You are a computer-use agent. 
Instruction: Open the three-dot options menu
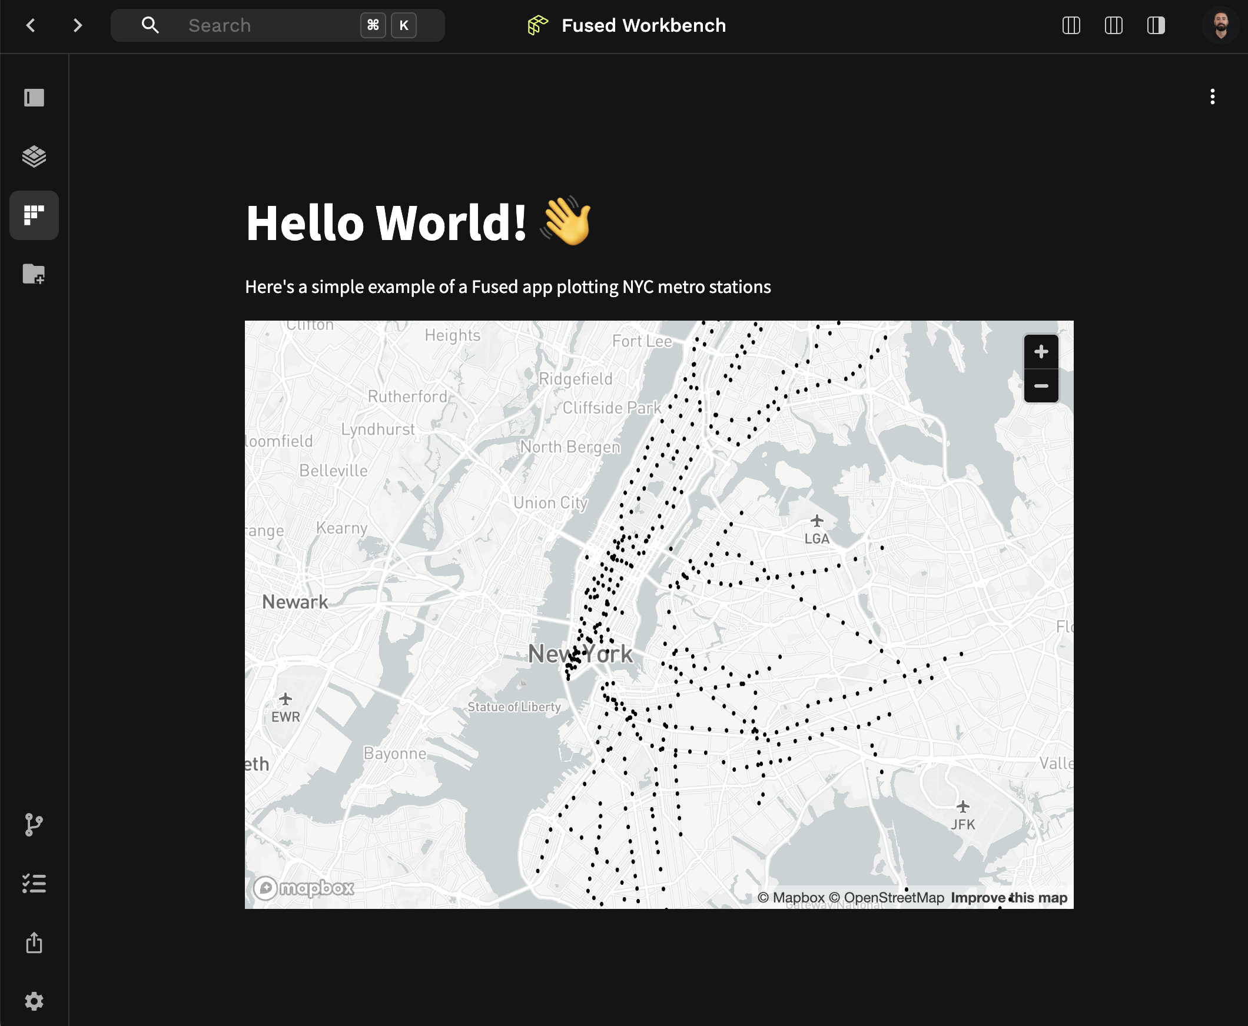click(x=1213, y=97)
